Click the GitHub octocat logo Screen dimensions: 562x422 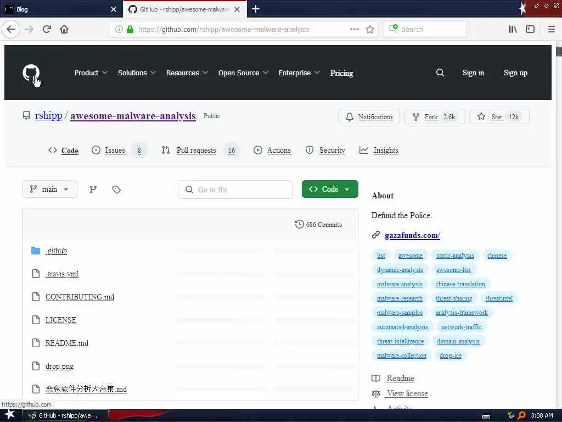pos(31,73)
